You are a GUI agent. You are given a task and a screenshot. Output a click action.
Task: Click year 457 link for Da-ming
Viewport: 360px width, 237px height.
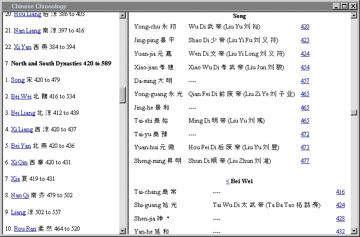click(x=305, y=81)
